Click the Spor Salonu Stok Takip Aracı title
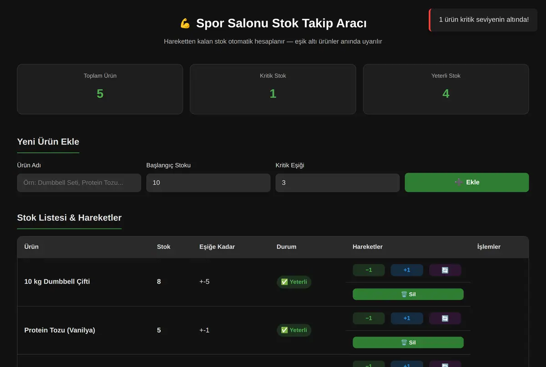Screen dimensions: 546x367 coord(281,23)
